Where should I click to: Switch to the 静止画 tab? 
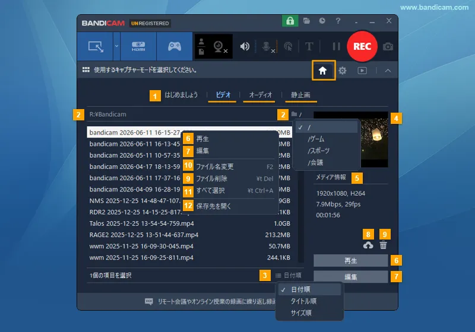click(x=300, y=95)
